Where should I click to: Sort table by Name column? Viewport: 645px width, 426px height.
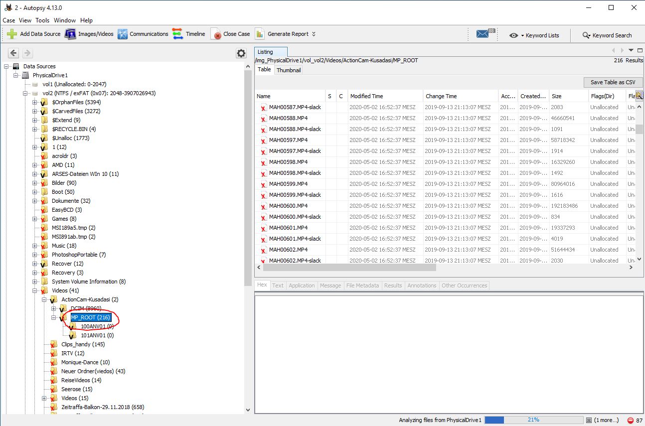click(290, 96)
